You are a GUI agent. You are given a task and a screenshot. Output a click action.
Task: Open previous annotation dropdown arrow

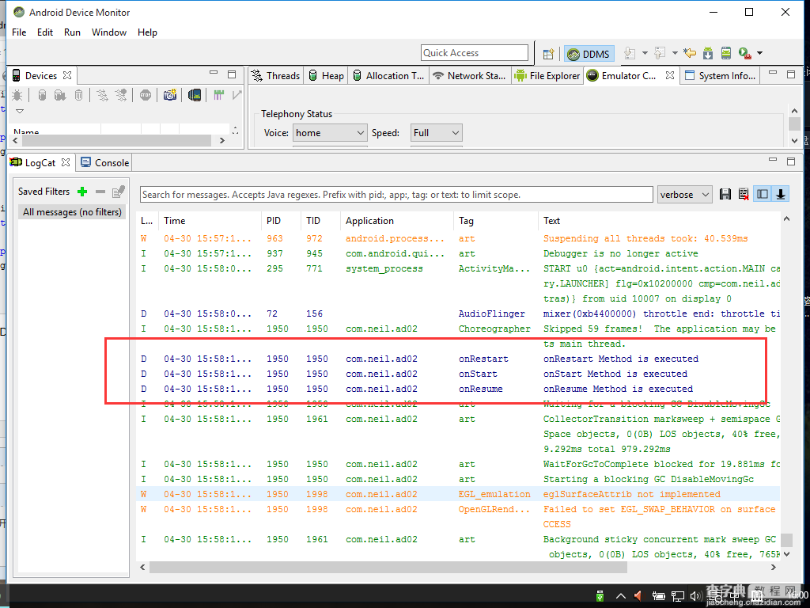coord(675,53)
